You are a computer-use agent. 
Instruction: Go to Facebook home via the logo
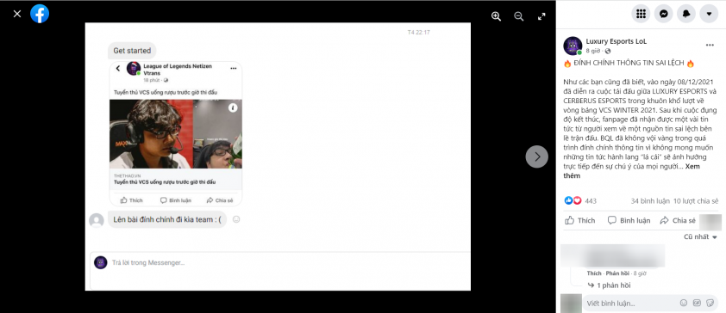point(40,14)
